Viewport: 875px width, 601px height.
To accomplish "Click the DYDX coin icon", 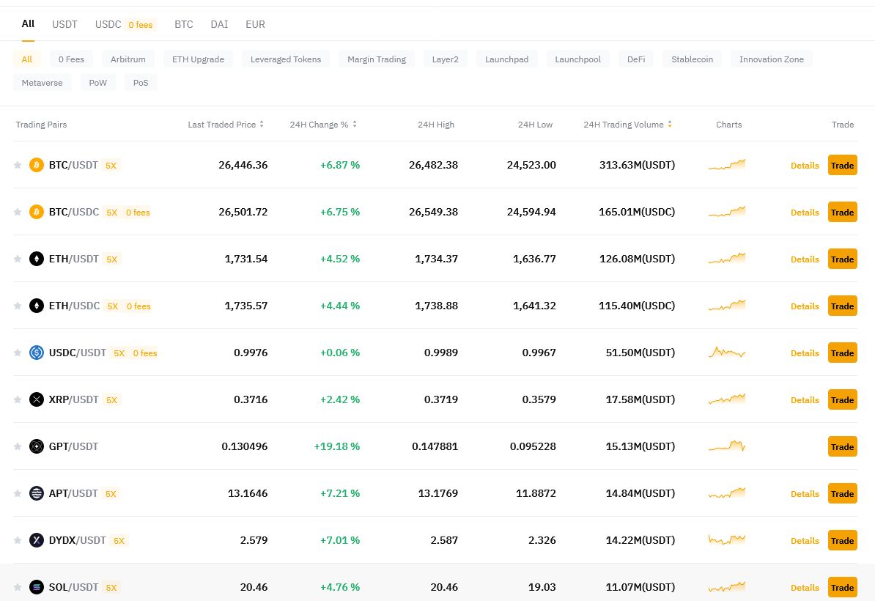I will [36, 540].
